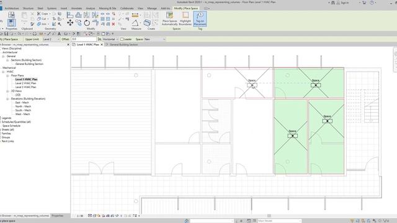The image size is (397, 223).
Task: Collapse the Floor Plans node
Action: click(7, 76)
